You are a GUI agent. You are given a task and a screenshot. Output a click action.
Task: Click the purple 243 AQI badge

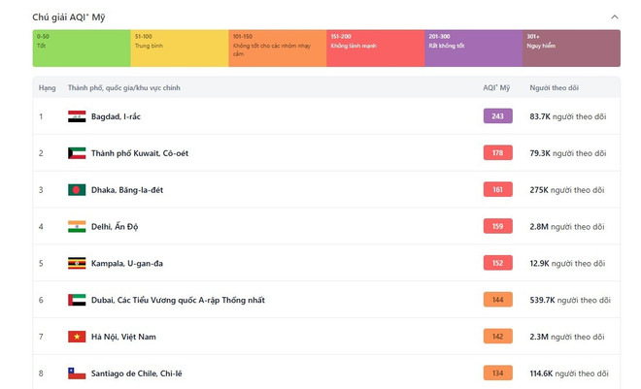tap(497, 116)
